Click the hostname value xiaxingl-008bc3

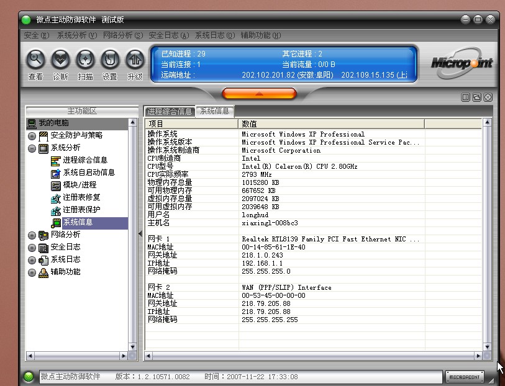pos(270,223)
